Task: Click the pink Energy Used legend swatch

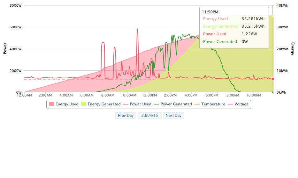Action: [x=51, y=104]
